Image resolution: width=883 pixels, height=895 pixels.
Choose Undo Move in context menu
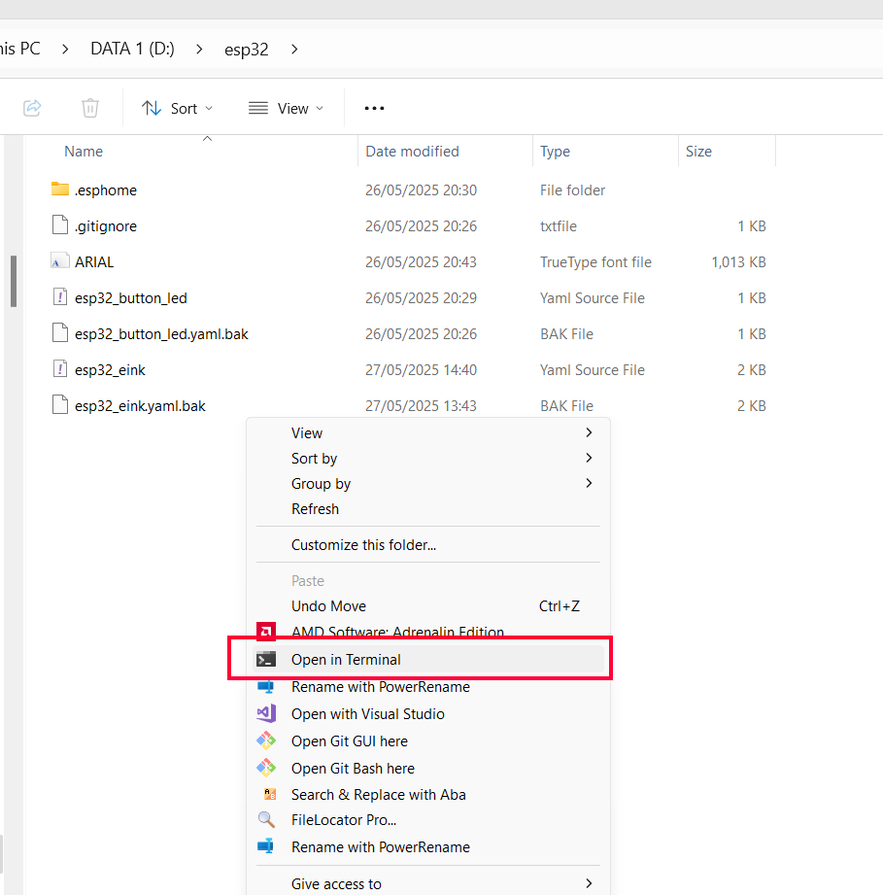427,605
